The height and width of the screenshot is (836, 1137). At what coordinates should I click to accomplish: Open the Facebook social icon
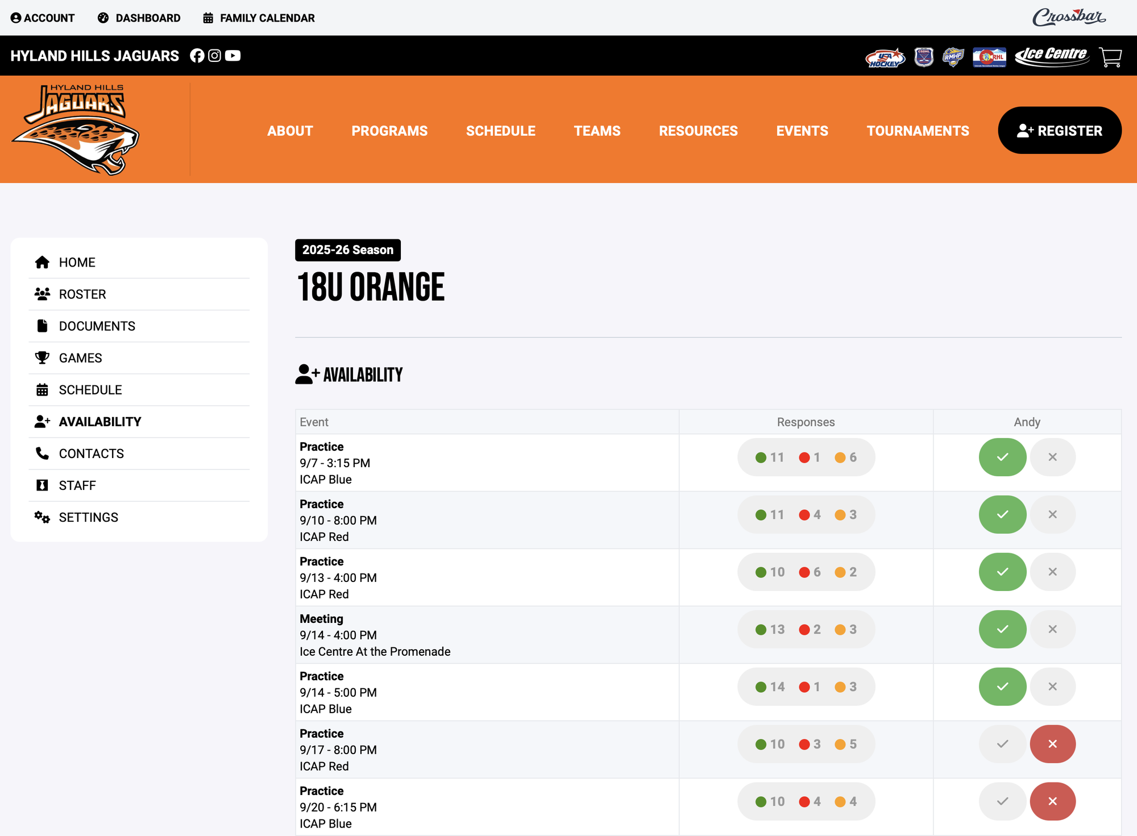[x=197, y=56]
